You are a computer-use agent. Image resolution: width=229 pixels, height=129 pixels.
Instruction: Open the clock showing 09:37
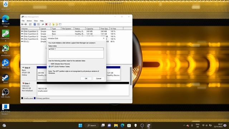point(218,125)
